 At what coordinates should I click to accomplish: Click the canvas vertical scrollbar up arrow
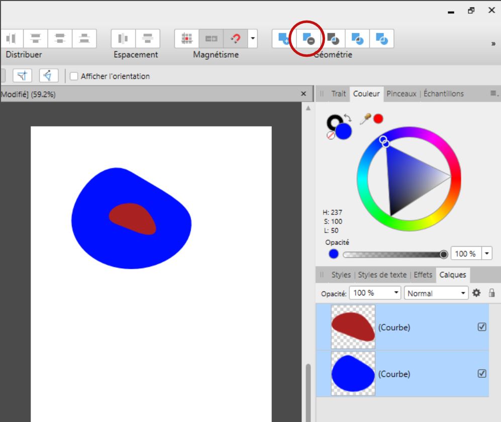tap(308, 109)
